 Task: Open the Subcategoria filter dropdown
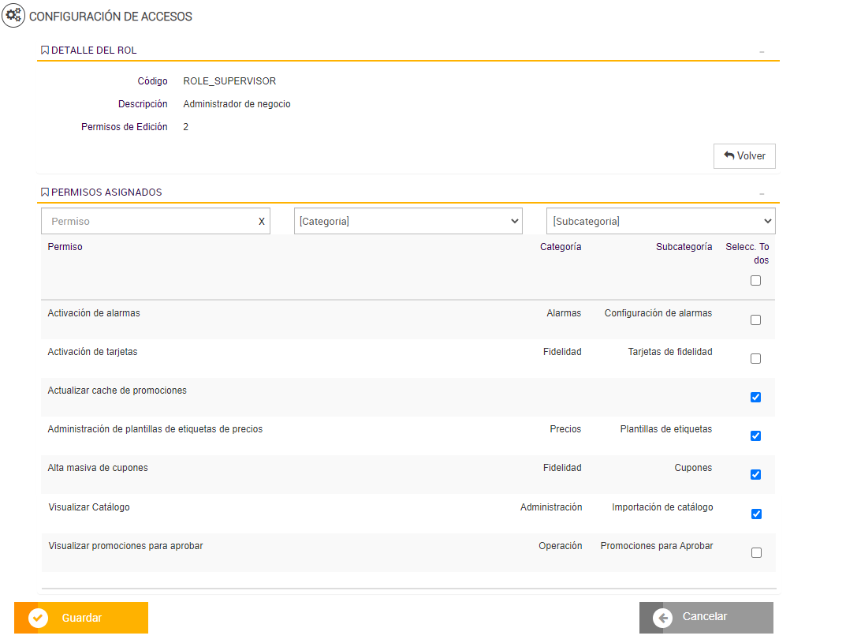click(660, 222)
